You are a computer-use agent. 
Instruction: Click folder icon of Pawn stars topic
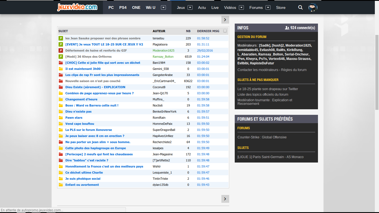61,118
